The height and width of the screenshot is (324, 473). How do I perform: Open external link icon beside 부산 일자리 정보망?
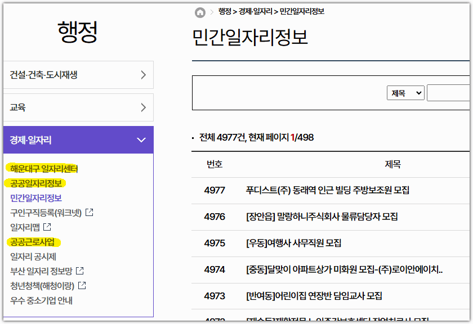click(x=80, y=271)
